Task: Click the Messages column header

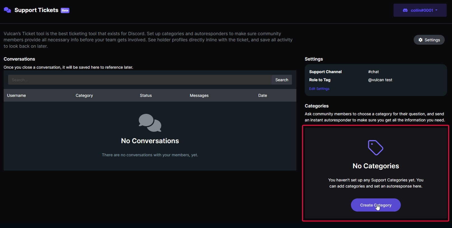Action: coord(199,95)
